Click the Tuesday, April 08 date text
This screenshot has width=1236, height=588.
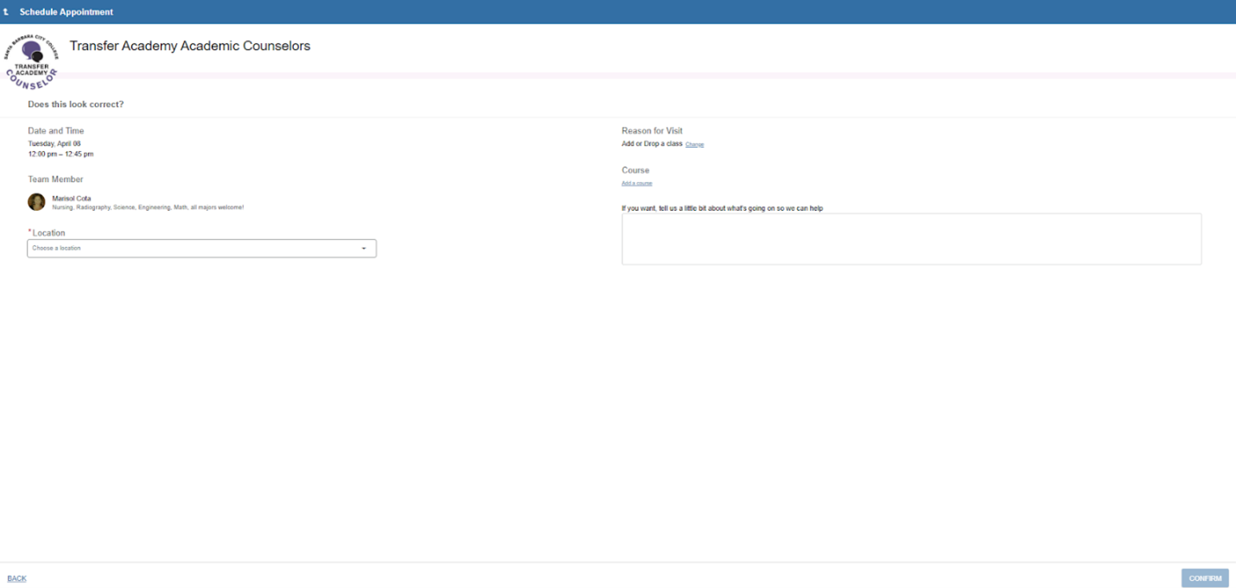point(54,143)
